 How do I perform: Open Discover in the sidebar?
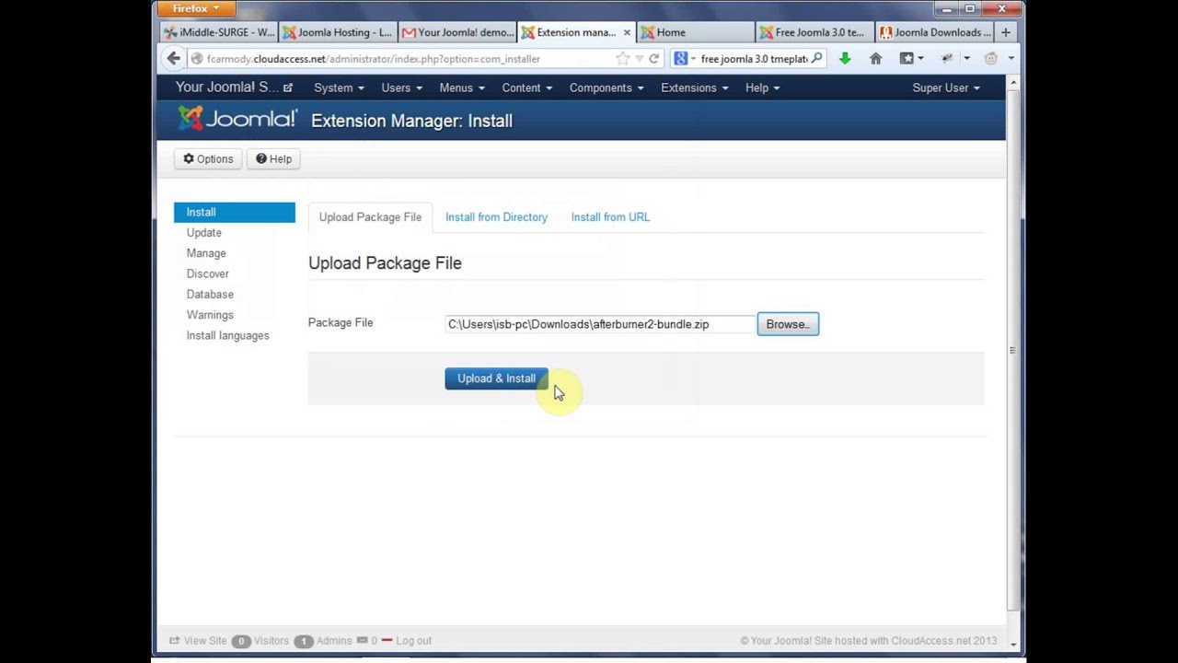(x=207, y=273)
